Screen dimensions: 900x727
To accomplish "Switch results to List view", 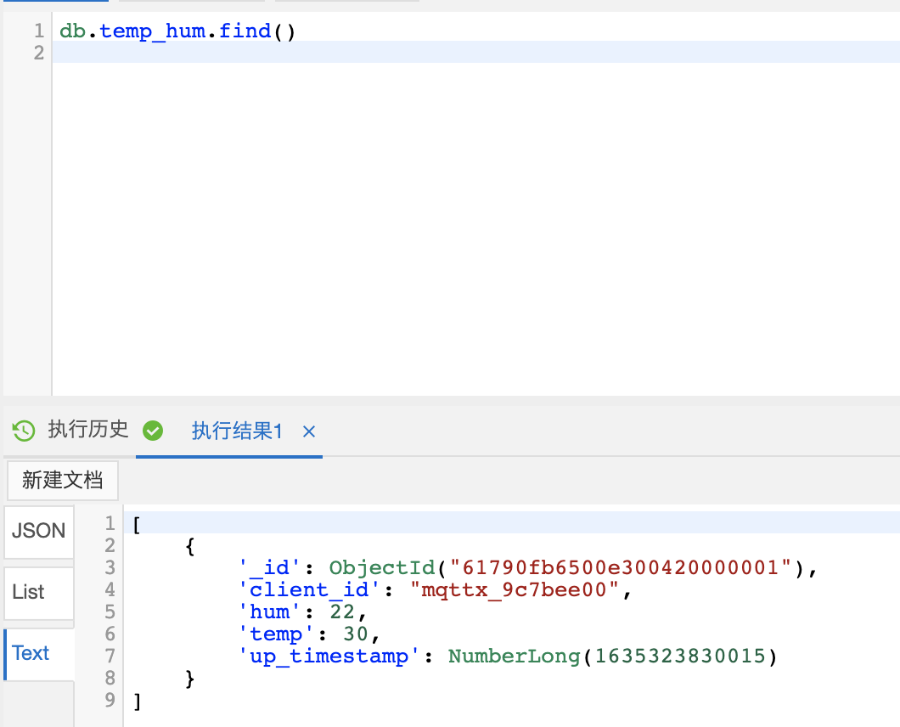I will pos(29,592).
